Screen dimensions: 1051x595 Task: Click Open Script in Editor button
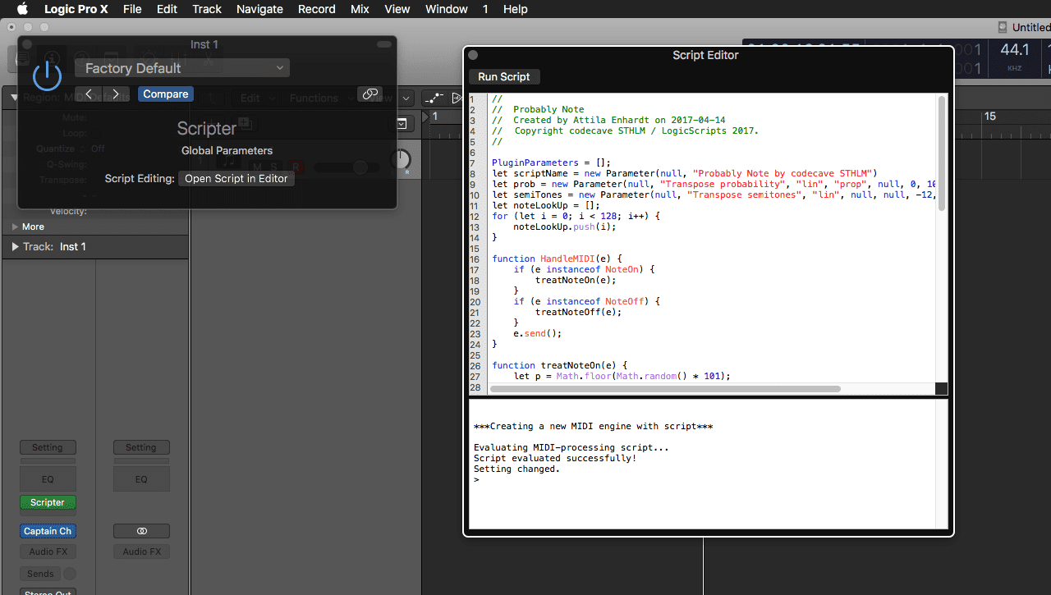pos(236,178)
